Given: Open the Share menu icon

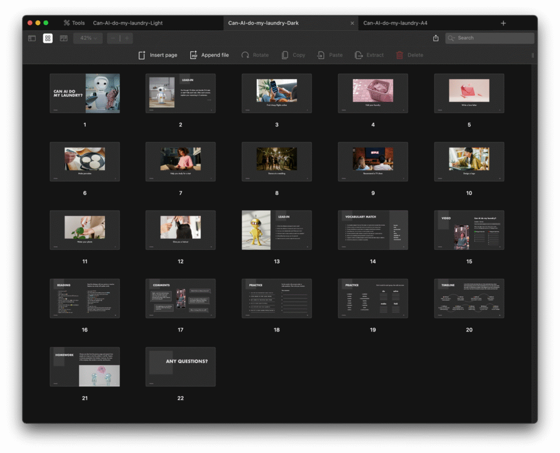Looking at the screenshot, I should [x=436, y=38].
